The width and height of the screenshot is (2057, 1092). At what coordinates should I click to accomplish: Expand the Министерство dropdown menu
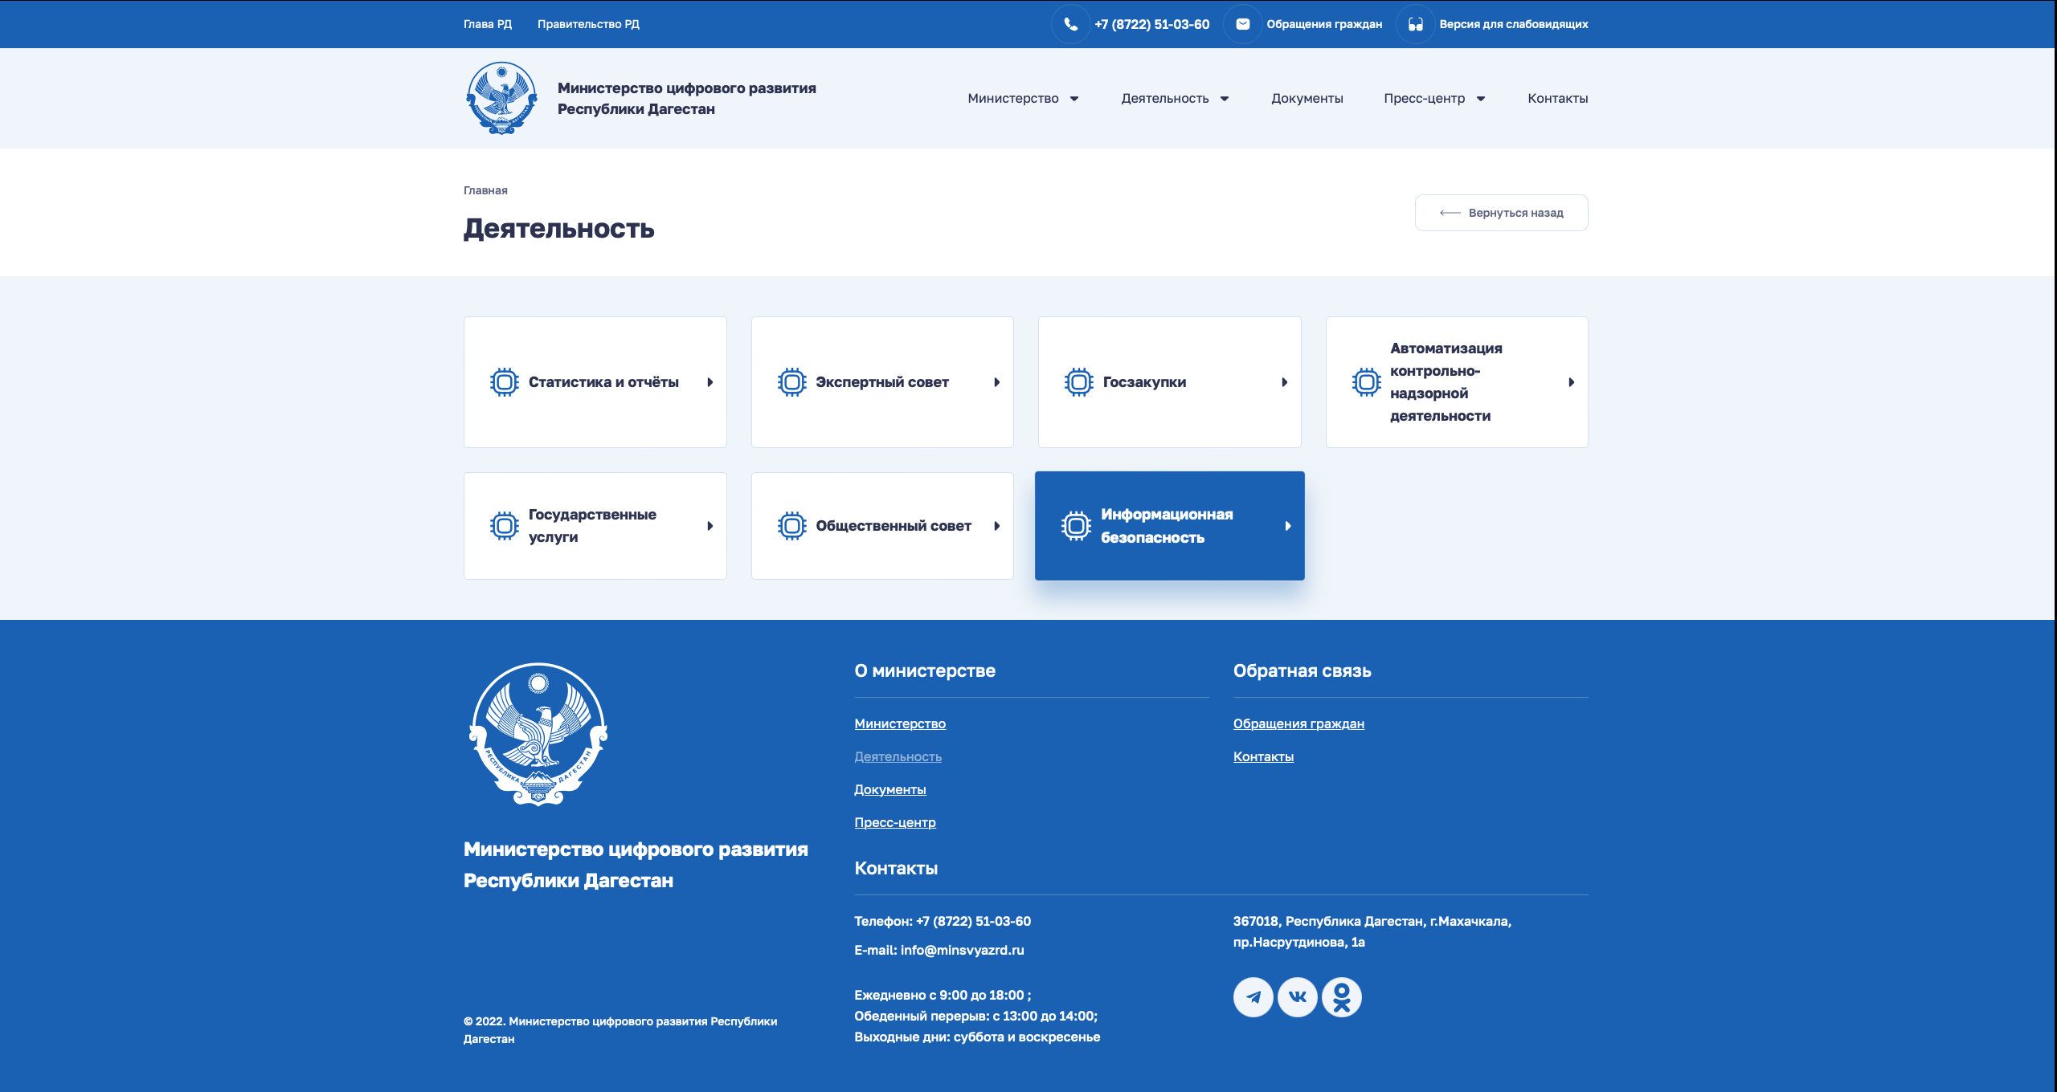[x=1074, y=99]
